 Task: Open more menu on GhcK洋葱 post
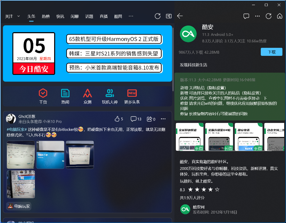click(163, 119)
